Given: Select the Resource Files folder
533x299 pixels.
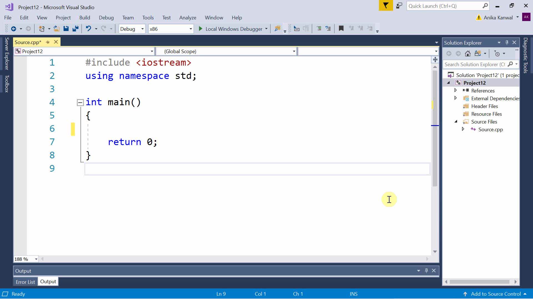Looking at the screenshot, I should point(486,114).
